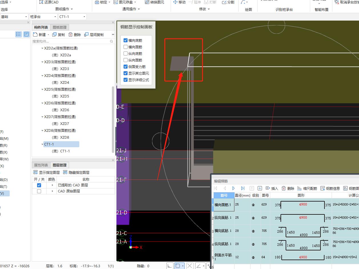The image size is (359, 269).
Task: Click 隐藏指定图层 hide layer
Action: [76, 172]
